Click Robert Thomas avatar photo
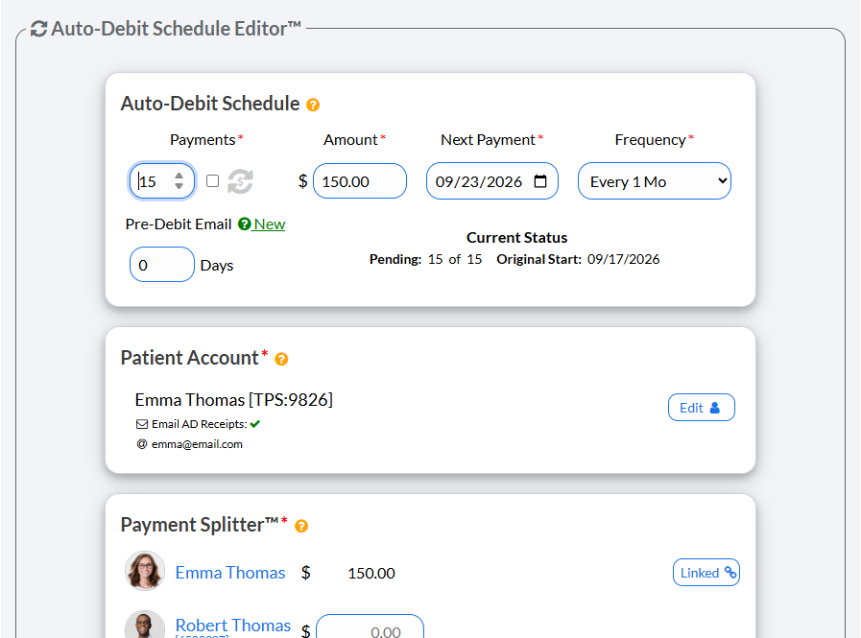The height and width of the screenshot is (638, 861). tap(145, 625)
